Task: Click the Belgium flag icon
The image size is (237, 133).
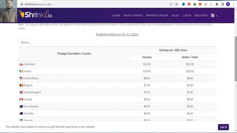Action: pyautogui.click(x=21, y=85)
